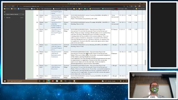This screenshot has width=178, height=100.
Task: Open the Channel 9 bookmark
Action: [56, 9]
